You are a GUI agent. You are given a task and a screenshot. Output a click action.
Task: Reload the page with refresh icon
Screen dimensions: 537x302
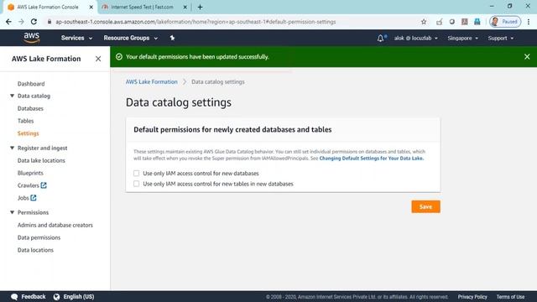pos(34,22)
